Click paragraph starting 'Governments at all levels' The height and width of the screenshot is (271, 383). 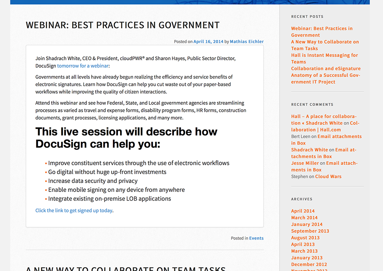pyautogui.click(x=134, y=84)
